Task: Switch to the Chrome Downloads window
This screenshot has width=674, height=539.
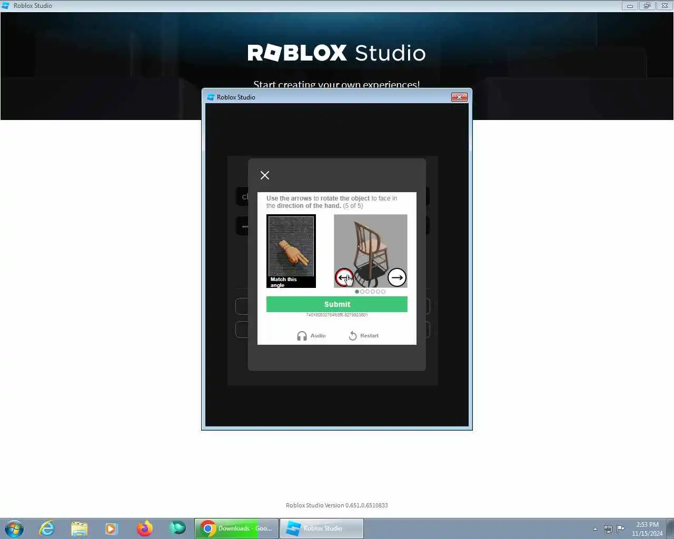Action: click(236, 528)
